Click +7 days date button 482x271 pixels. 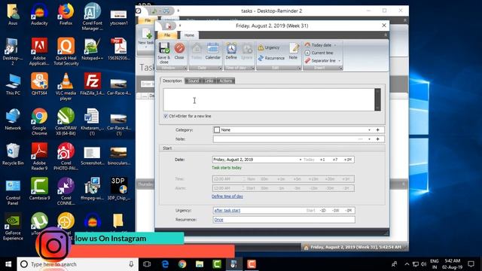pos(334,160)
